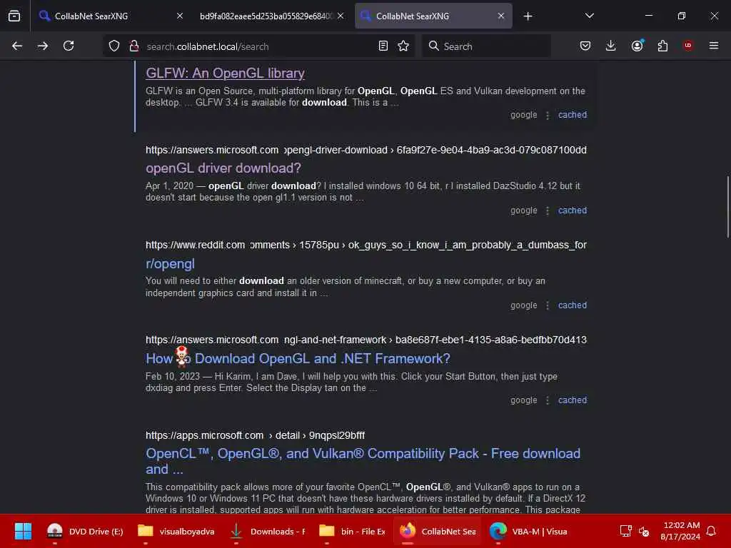Viewport: 731px width, 548px height.
Task: Switch to the first CollabNet SearXNG tab
Action: (x=112, y=16)
